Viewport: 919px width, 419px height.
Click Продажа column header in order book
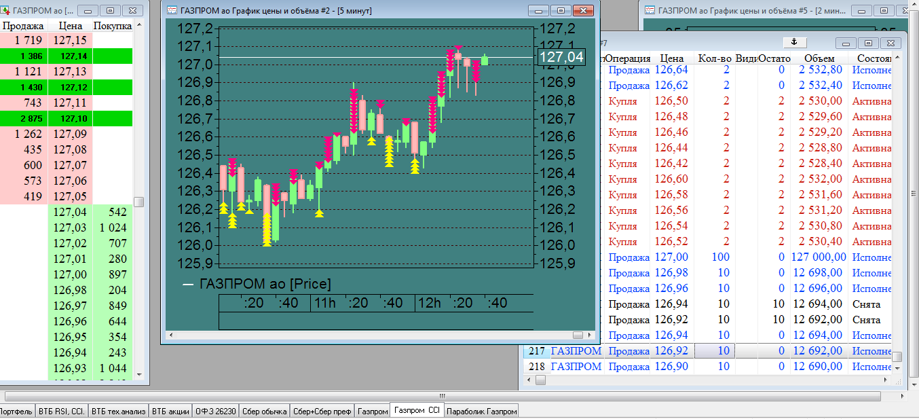pyautogui.click(x=24, y=25)
